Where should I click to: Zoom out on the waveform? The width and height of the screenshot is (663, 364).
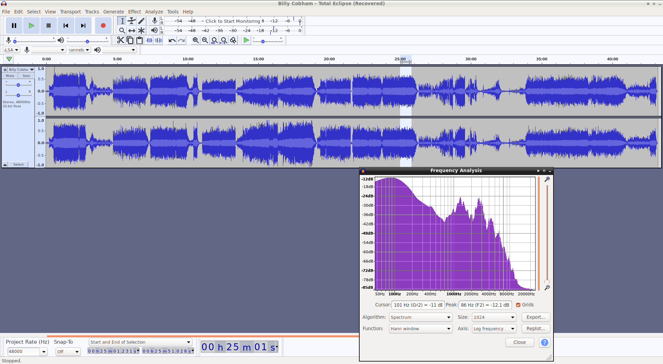click(205, 40)
